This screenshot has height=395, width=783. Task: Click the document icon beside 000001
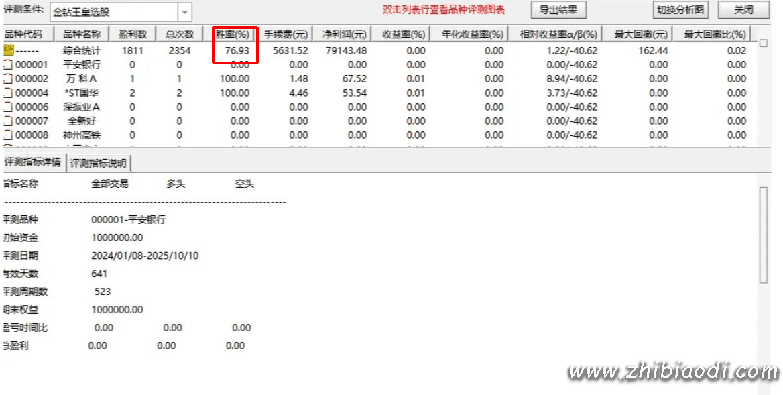point(7,64)
